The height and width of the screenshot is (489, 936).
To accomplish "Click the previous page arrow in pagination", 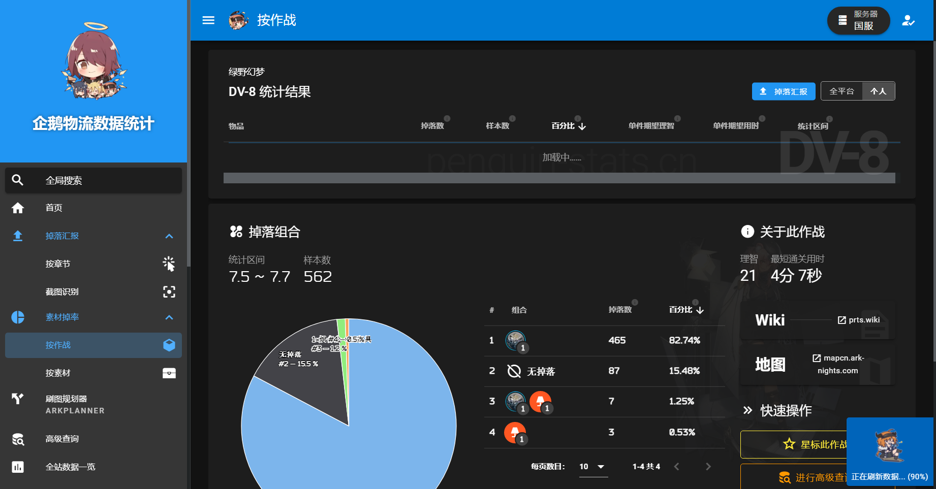I will 676,467.
